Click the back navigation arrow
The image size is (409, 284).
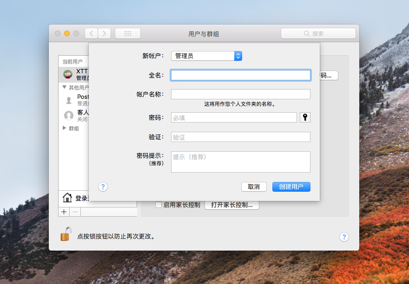coord(91,33)
